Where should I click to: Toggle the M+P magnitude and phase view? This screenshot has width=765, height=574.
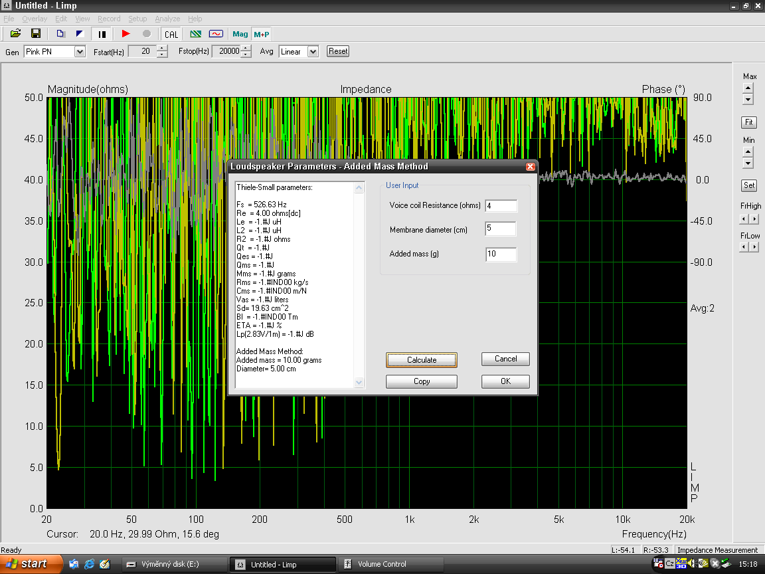(262, 34)
